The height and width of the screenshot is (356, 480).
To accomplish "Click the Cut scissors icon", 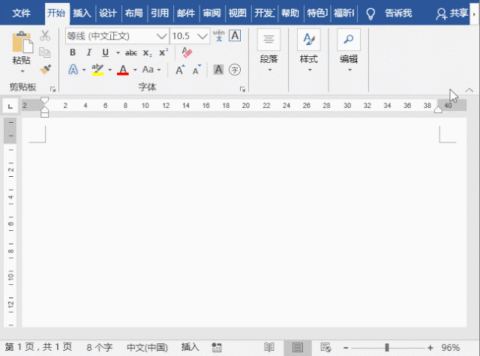I will (x=45, y=36).
